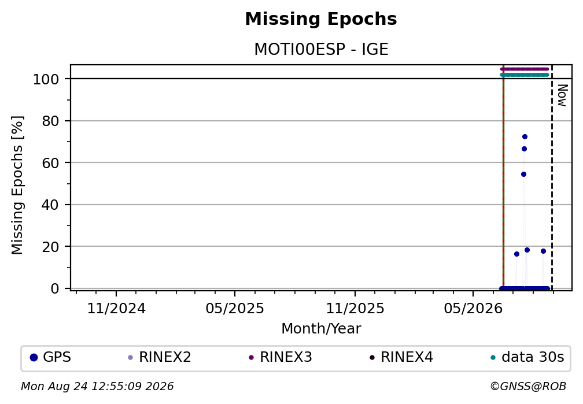The image size is (583, 404).
Task: Click the MOTI00ESP - IGE subtitle
Action: pyautogui.click(x=321, y=50)
